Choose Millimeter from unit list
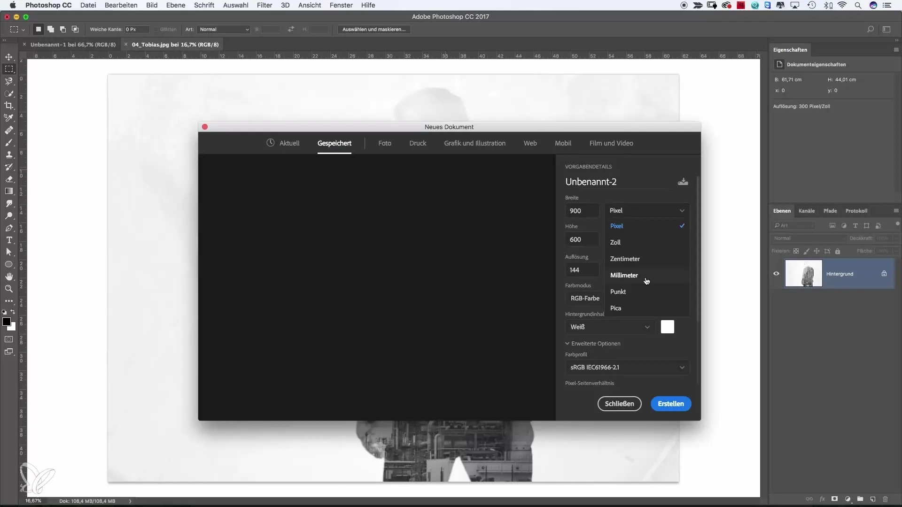Image resolution: width=902 pixels, height=507 pixels. [647, 275]
